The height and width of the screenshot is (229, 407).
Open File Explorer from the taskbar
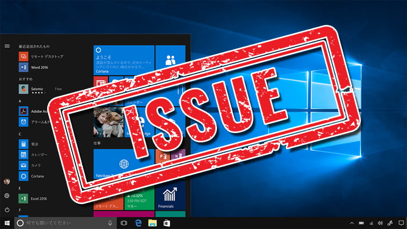click(x=152, y=223)
